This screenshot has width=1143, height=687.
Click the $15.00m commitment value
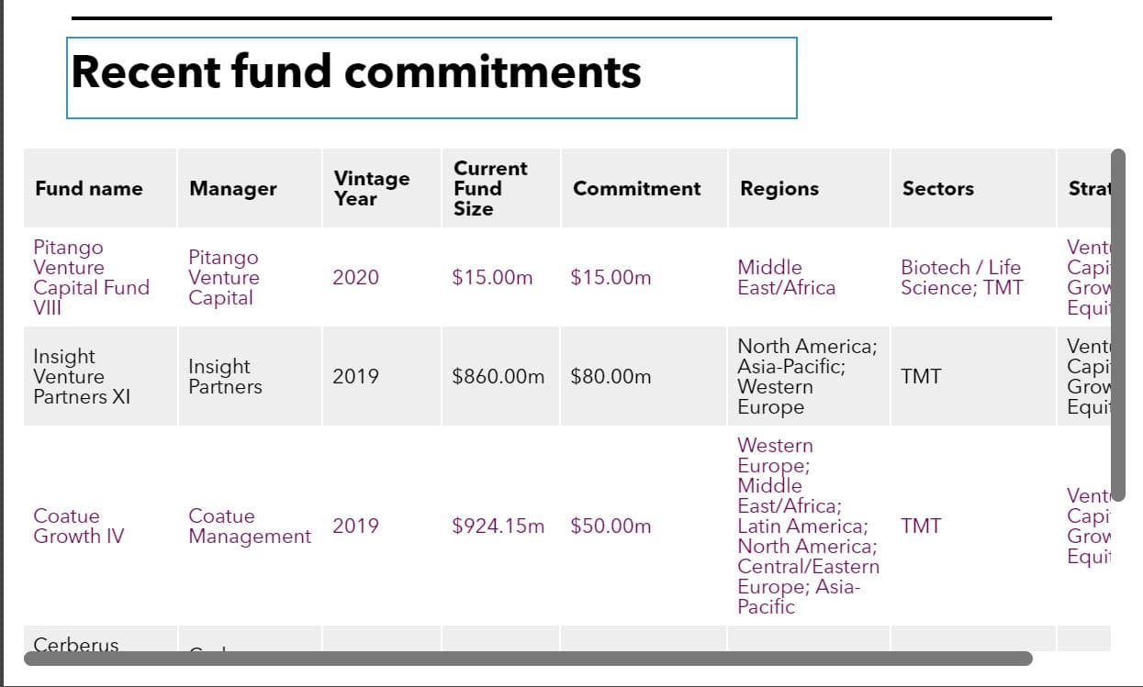tap(611, 277)
